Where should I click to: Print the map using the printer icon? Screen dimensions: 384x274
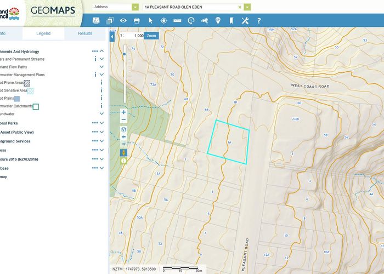(137, 21)
